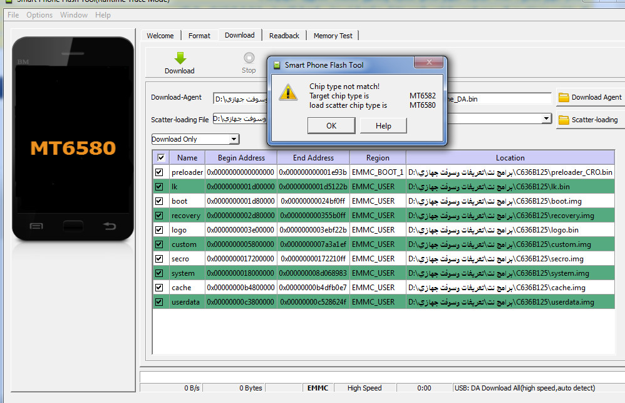Open the File menu
The height and width of the screenshot is (403, 625).
13,15
